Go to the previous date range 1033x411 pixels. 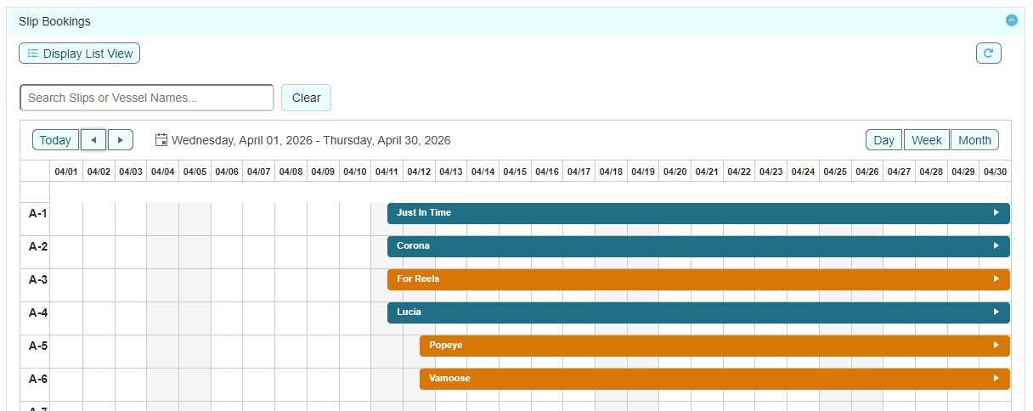click(93, 140)
